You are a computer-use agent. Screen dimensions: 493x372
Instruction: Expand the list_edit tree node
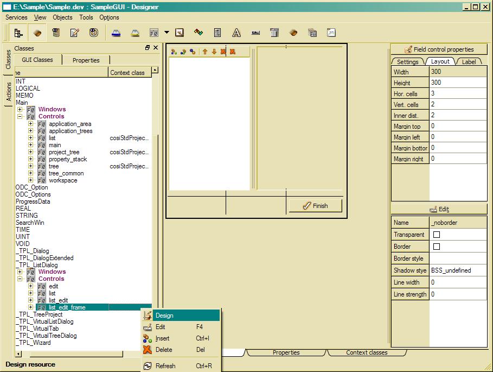[31, 300]
